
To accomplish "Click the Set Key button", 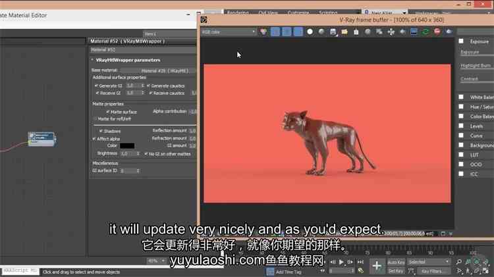I will [x=396, y=271].
